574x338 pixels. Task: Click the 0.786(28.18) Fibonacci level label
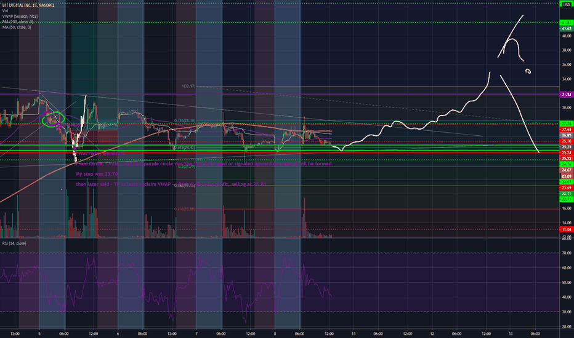click(x=185, y=120)
